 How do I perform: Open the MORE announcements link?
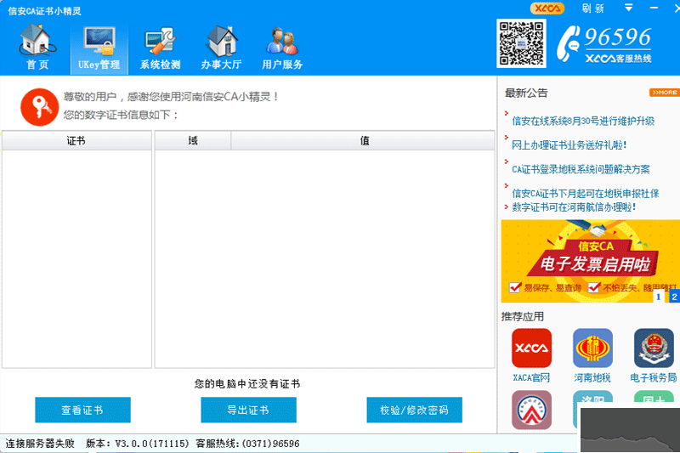664,93
